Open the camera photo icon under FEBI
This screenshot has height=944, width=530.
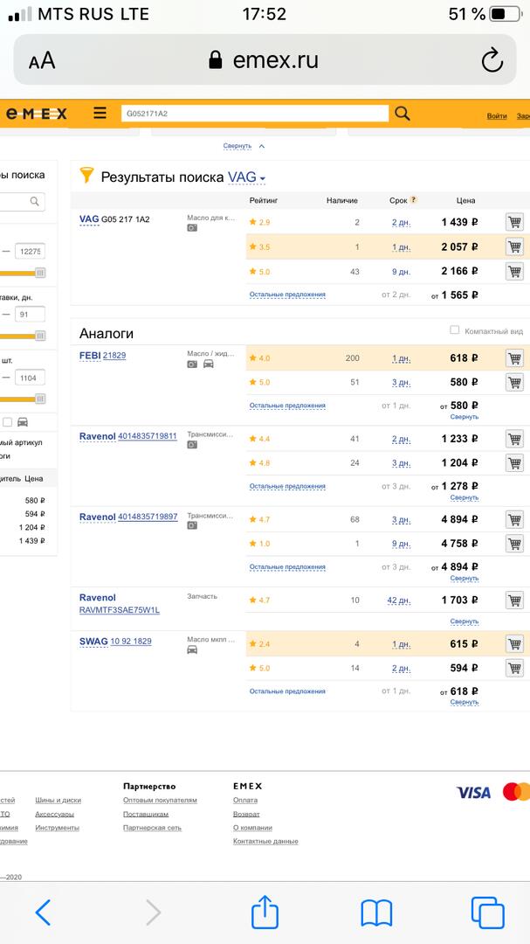(x=192, y=364)
